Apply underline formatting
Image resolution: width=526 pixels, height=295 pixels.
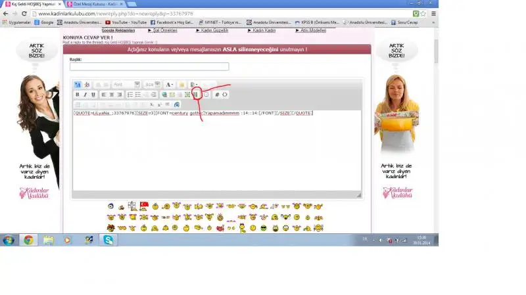[93, 95]
